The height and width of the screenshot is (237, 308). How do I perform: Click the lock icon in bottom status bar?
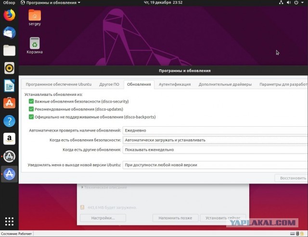[x=302, y=234]
